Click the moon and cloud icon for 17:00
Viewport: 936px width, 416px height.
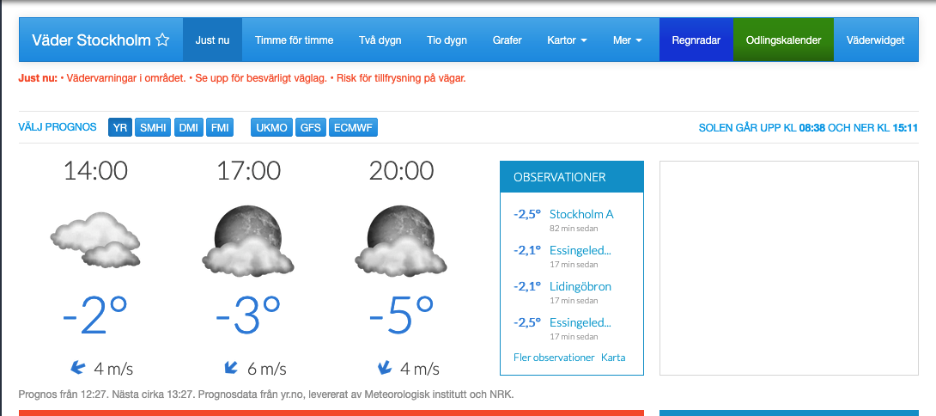point(248,240)
